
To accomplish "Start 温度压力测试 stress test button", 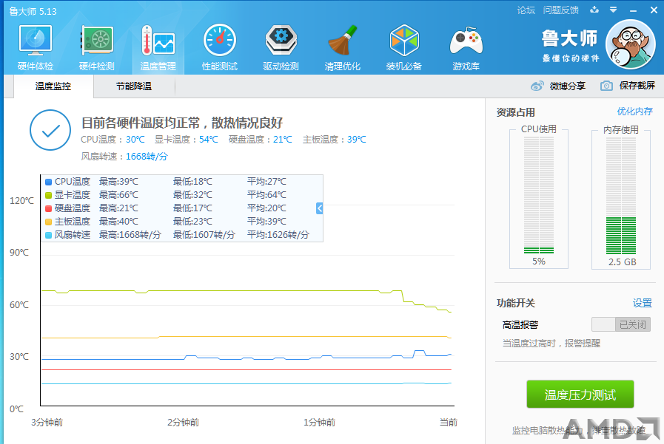I will [x=580, y=395].
